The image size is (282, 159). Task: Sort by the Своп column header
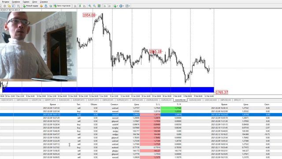point(267,105)
